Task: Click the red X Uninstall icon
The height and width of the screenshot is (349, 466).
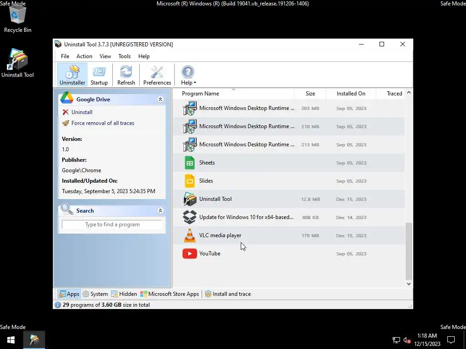Action: click(66, 112)
